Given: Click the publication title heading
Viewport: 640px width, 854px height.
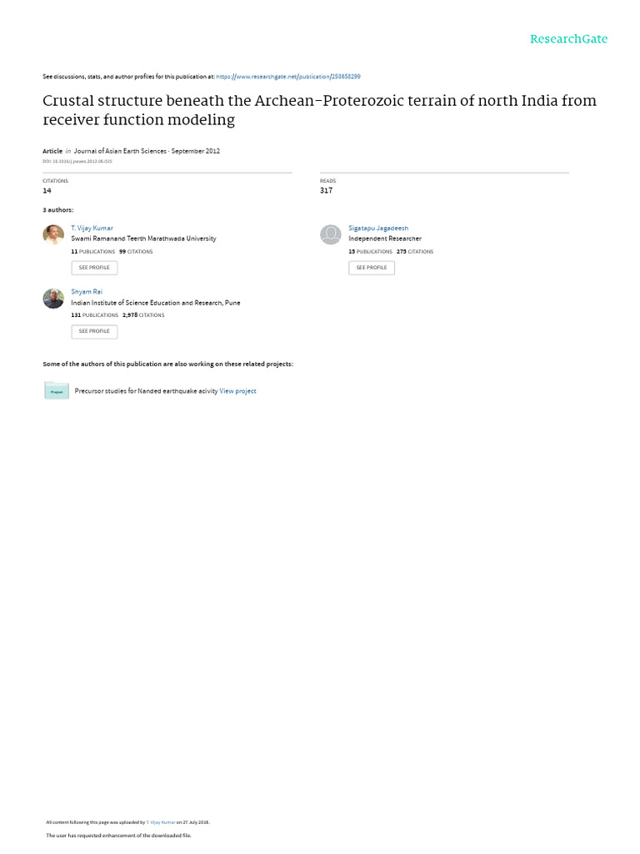Looking at the screenshot, I should point(319,110).
